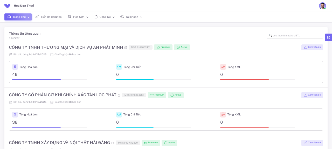View progress for HẢI ĐĂNG company
Viewport: 332px width, 149px height.
click(x=312, y=143)
